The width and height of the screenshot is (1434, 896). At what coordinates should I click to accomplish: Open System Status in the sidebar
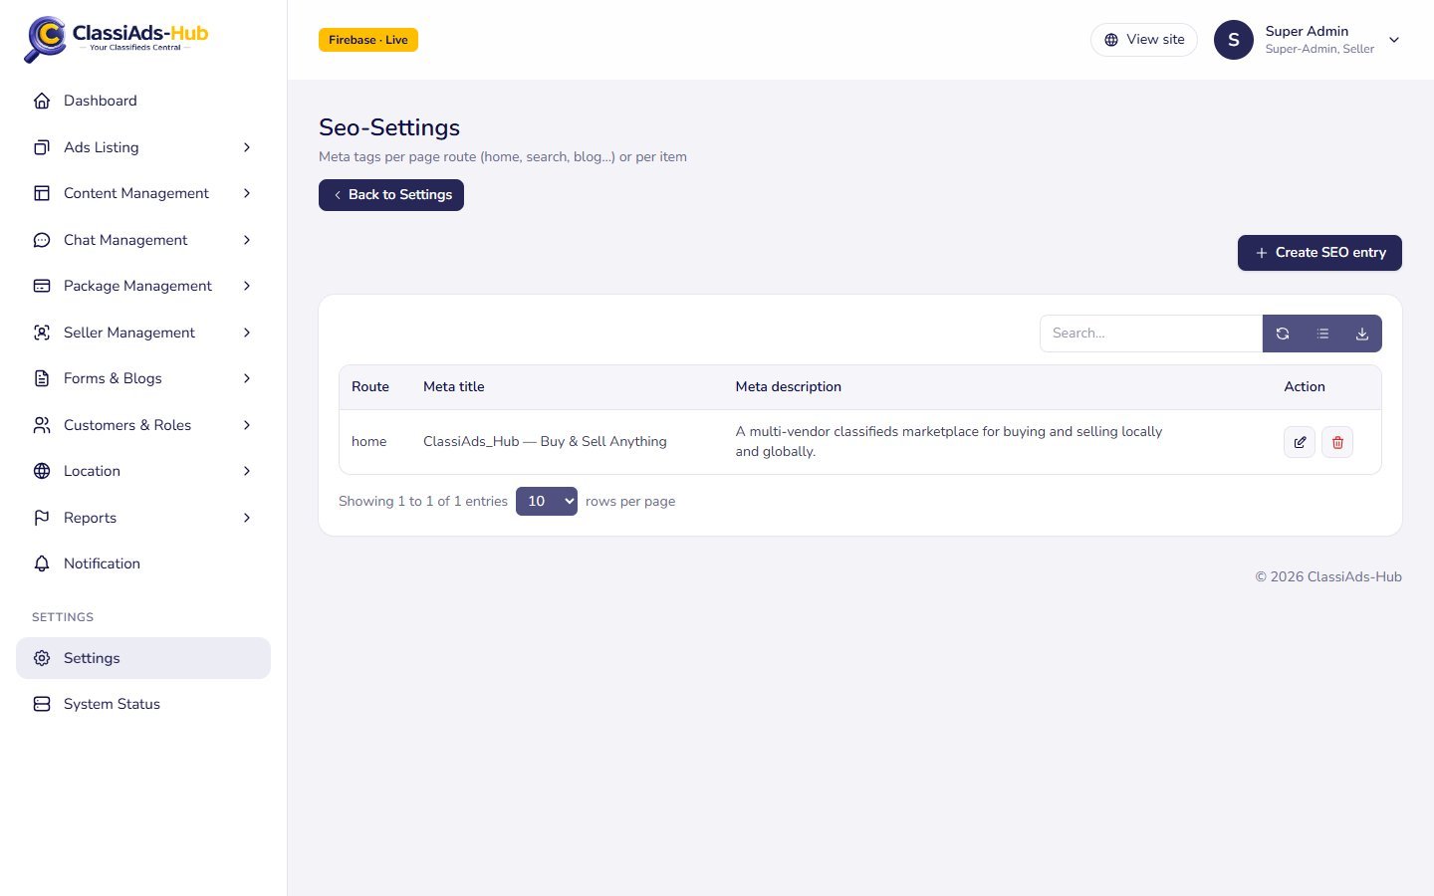143,704
